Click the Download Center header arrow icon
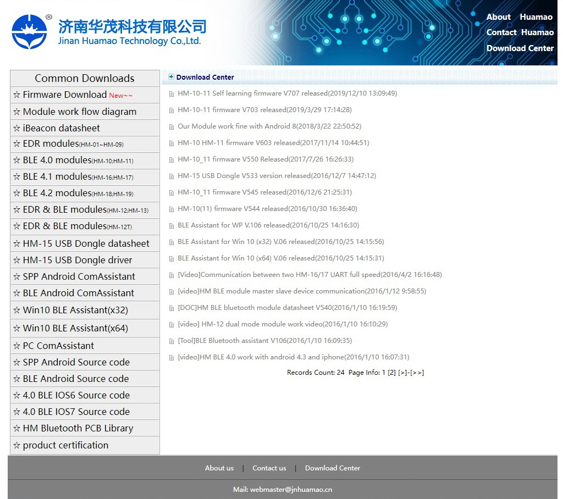This screenshot has width=563, height=499. coord(172,77)
